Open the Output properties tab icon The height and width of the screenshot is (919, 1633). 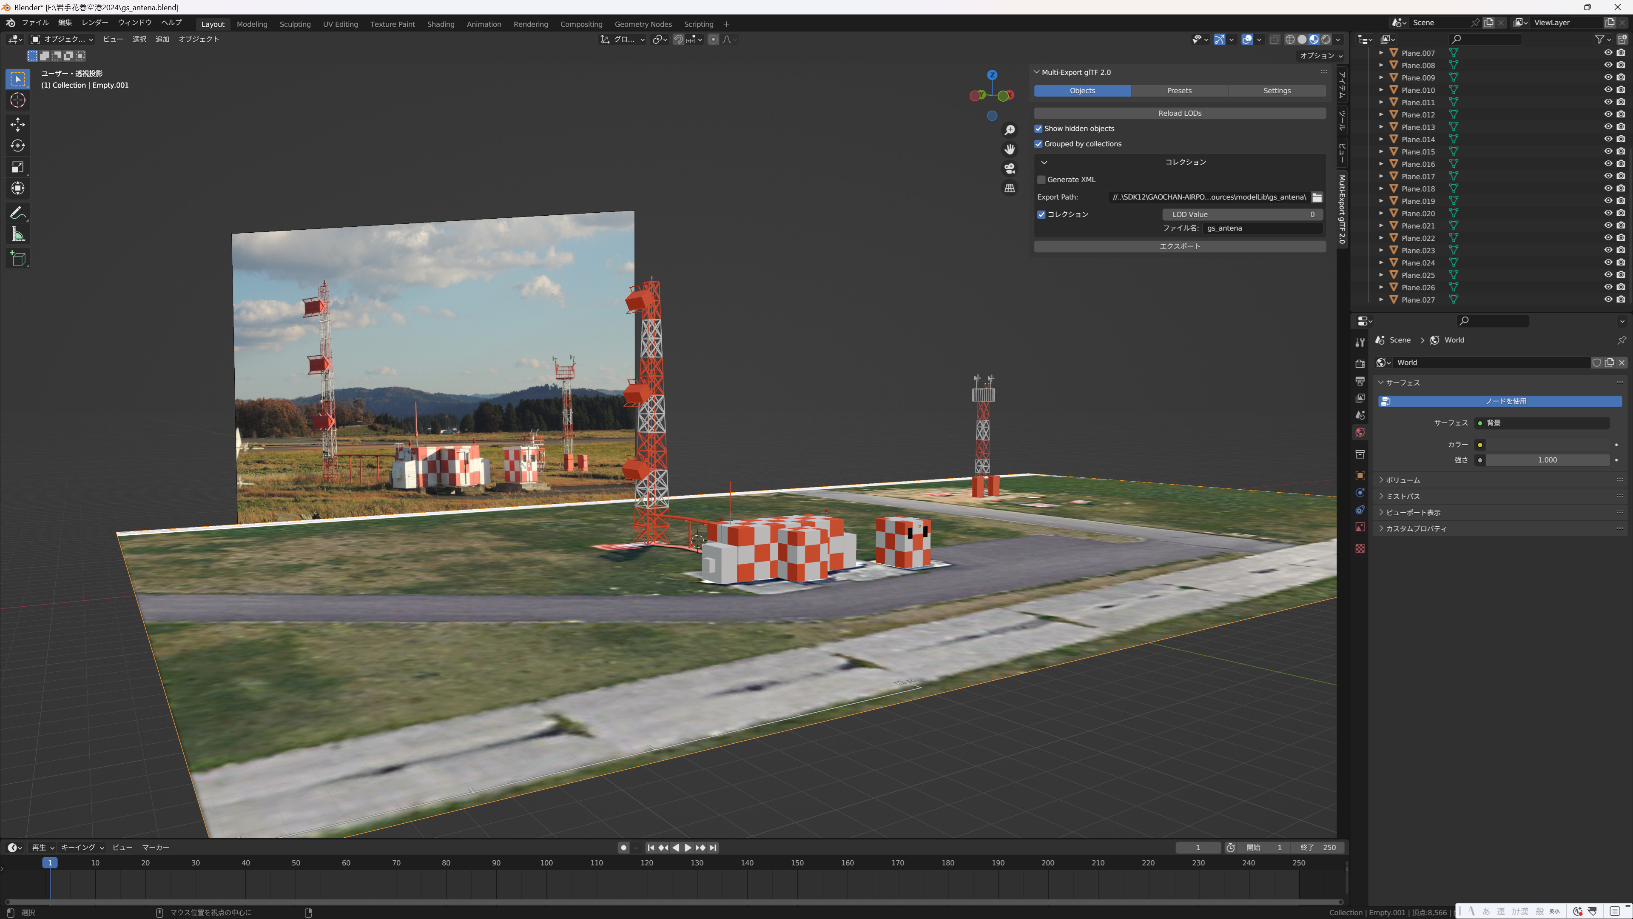(1360, 380)
